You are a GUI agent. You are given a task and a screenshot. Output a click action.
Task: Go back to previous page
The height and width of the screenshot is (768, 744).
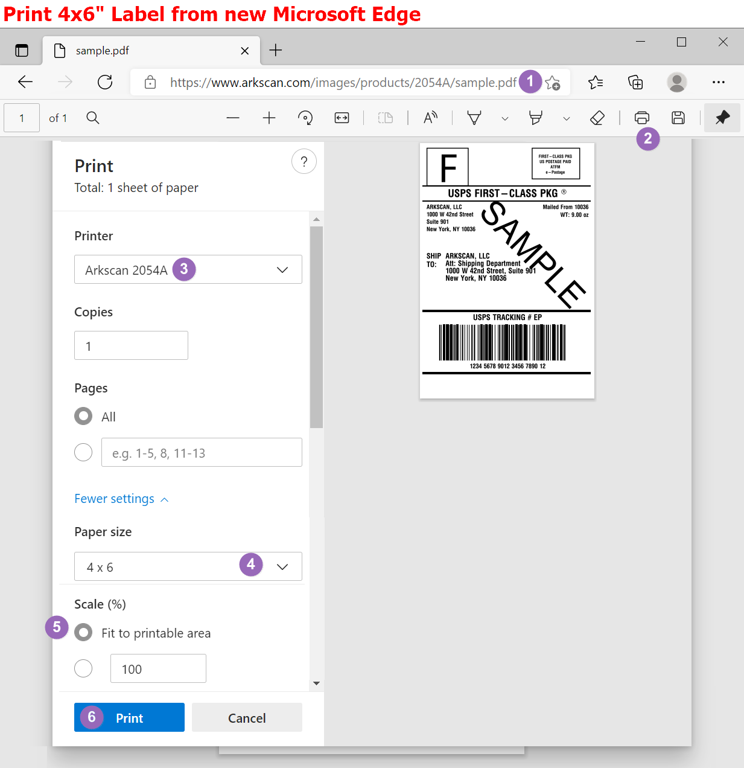[x=25, y=82]
